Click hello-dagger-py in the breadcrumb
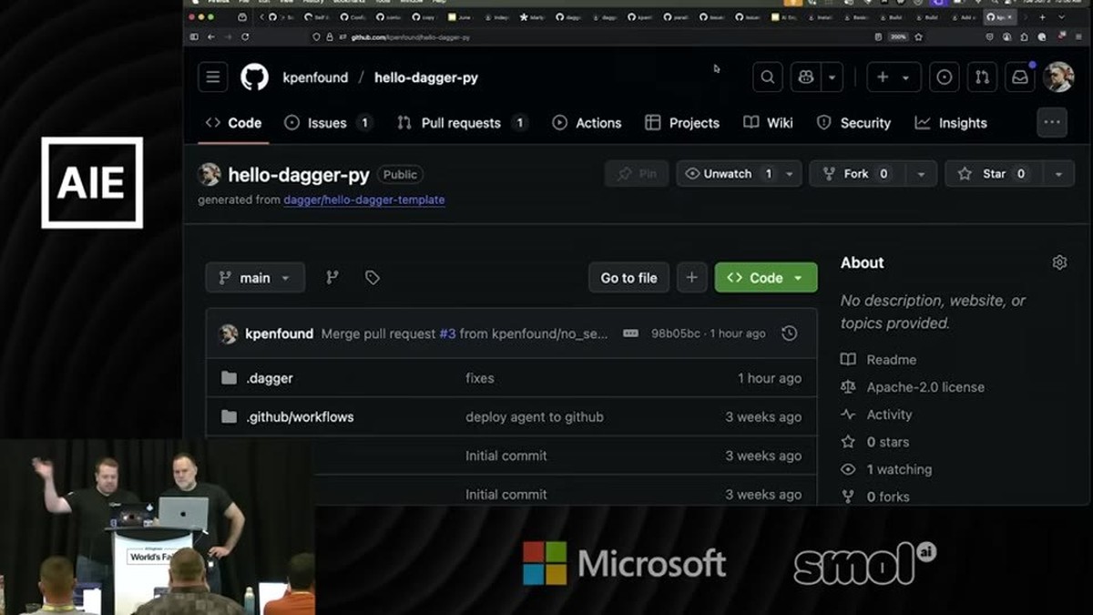The height and width of the screenshot is (615, 1093). click(426, 77)
